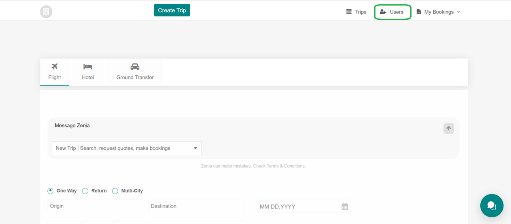Open the Users menu item
The image size is (511, 224).
pyautogui.click(x=392, y=12)
